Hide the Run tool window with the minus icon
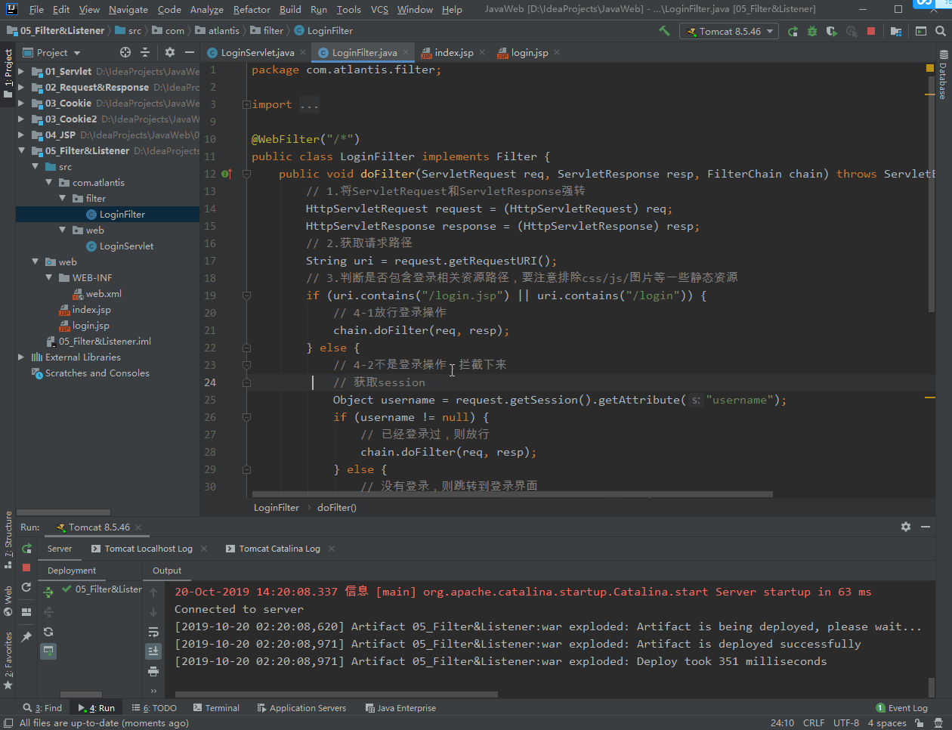Screen dimensions: 952x730 point(926,527)
